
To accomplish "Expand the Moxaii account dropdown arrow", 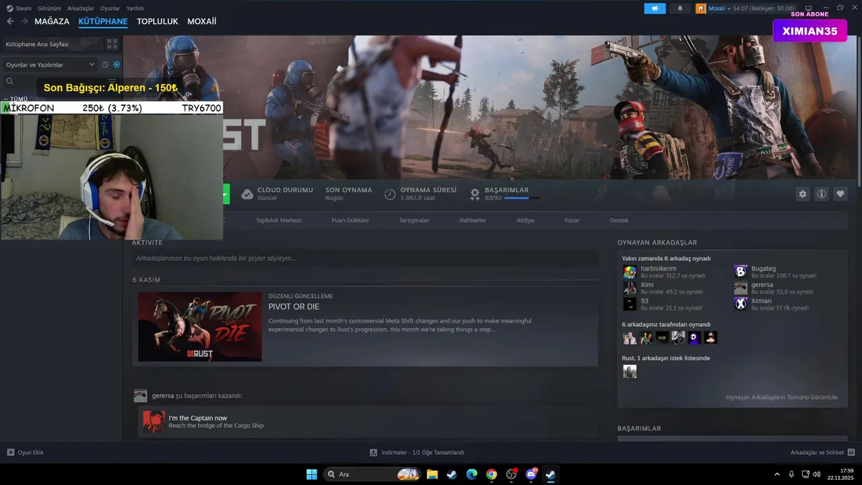I will pyautogui.click(x=729, y=9).
